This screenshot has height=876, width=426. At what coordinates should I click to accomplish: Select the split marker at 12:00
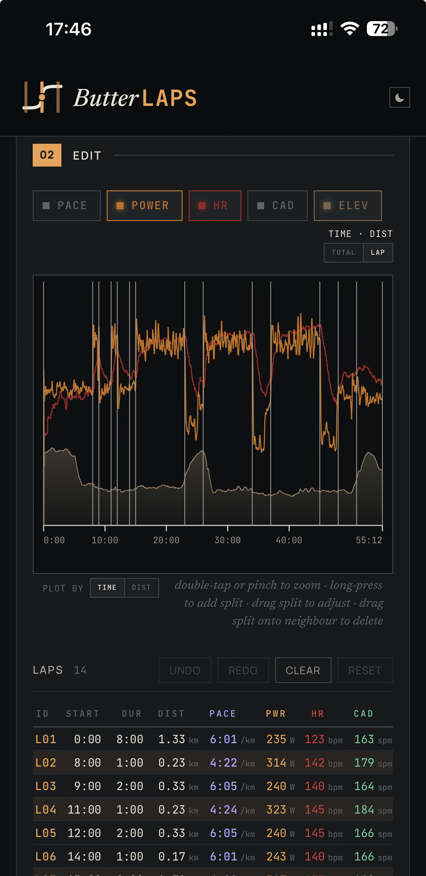point(117,403)
